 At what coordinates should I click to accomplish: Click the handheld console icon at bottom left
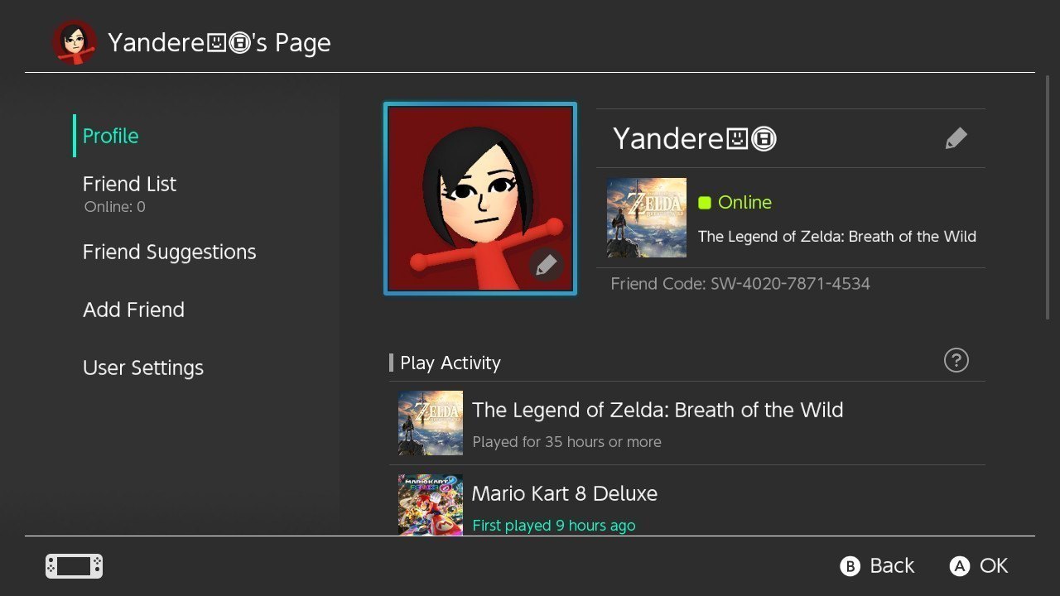click(74, 566)
